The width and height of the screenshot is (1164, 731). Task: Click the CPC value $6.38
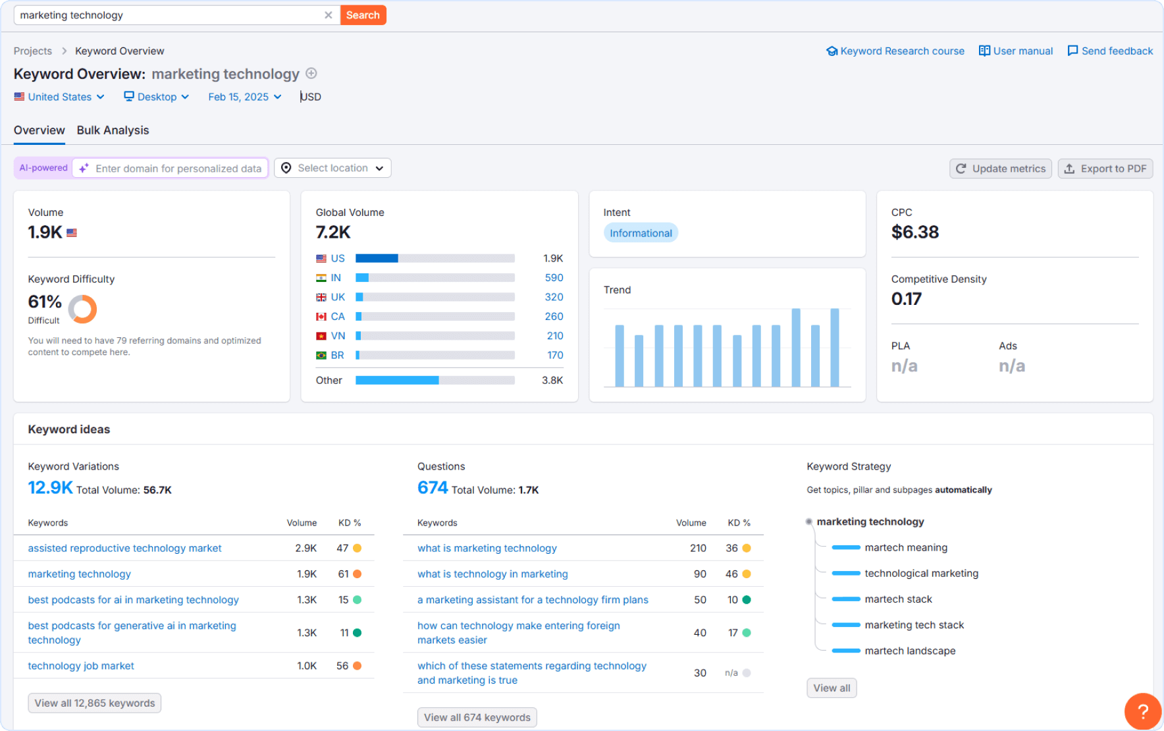915,232
